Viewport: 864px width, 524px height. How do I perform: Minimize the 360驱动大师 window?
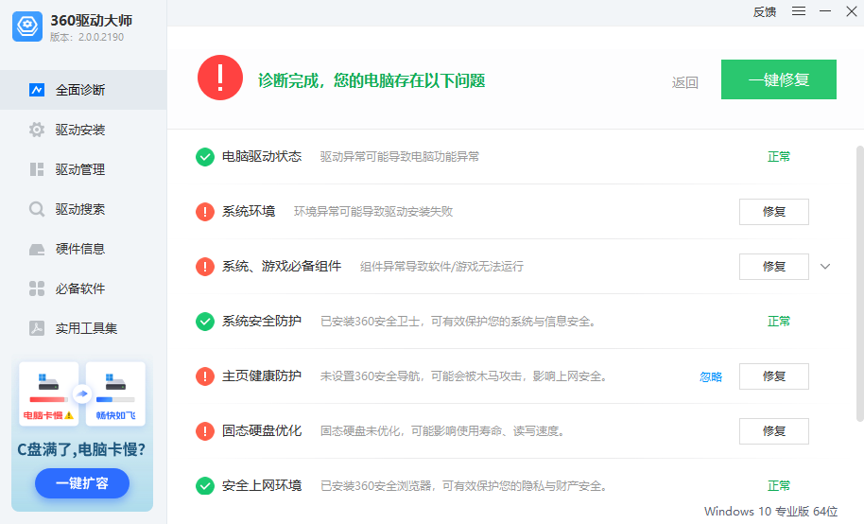click(x=825, y=11)
